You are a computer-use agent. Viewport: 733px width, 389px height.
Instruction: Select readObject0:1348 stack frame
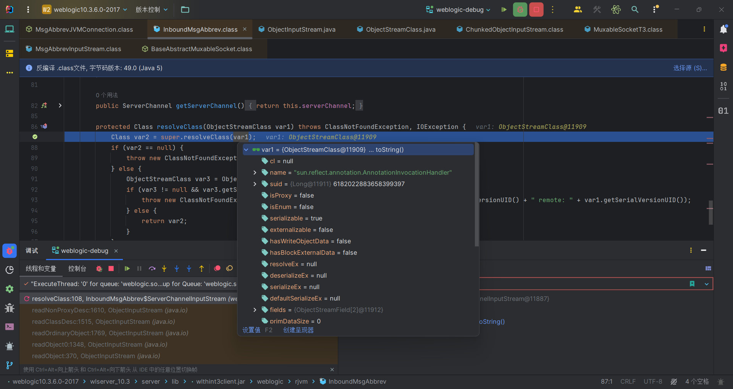click(x=100, y=344)
